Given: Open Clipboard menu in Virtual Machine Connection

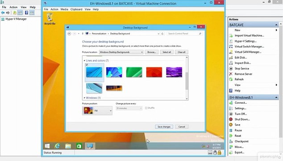Looking at the screenshot, I should pos(76,9).
